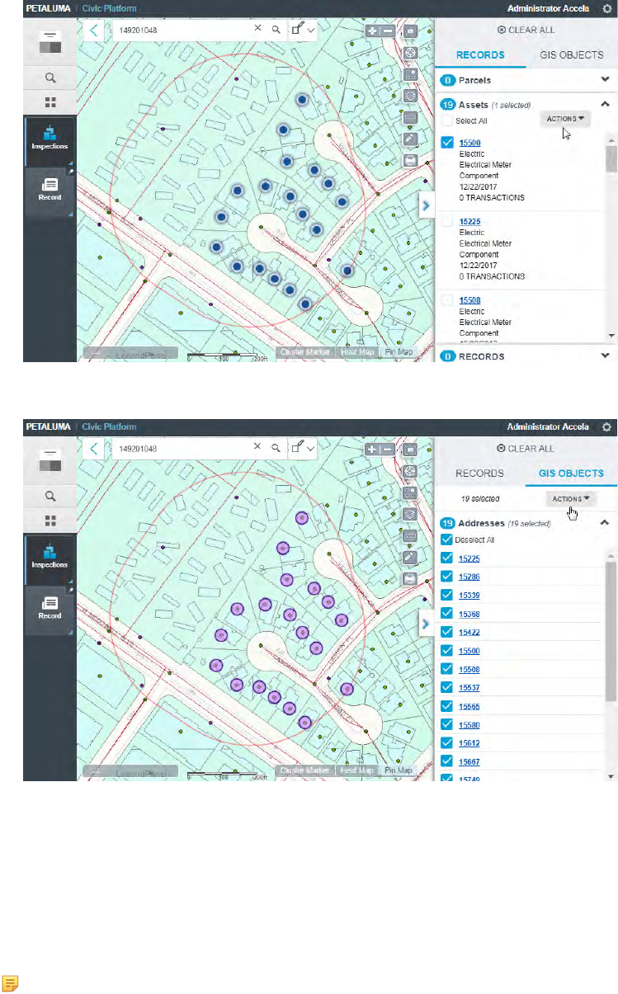Open the grid launcher icon in top screenshot
This screenshot has height=994, width=618.
50,102
